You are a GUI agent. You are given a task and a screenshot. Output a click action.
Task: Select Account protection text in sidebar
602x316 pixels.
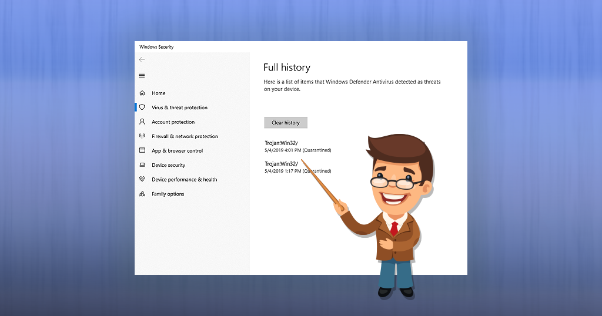(x=173, y=122)
